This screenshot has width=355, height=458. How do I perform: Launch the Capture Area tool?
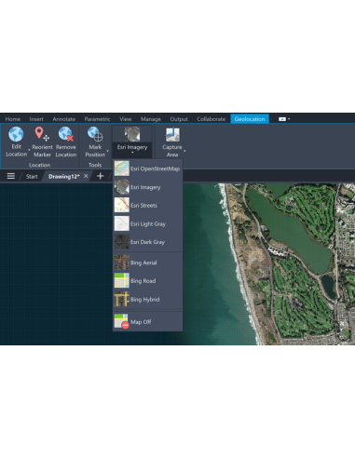pos(172,142)
